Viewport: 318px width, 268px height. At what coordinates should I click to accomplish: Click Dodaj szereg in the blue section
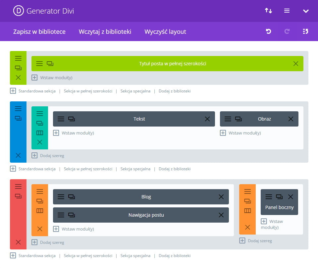coord(48,155)
